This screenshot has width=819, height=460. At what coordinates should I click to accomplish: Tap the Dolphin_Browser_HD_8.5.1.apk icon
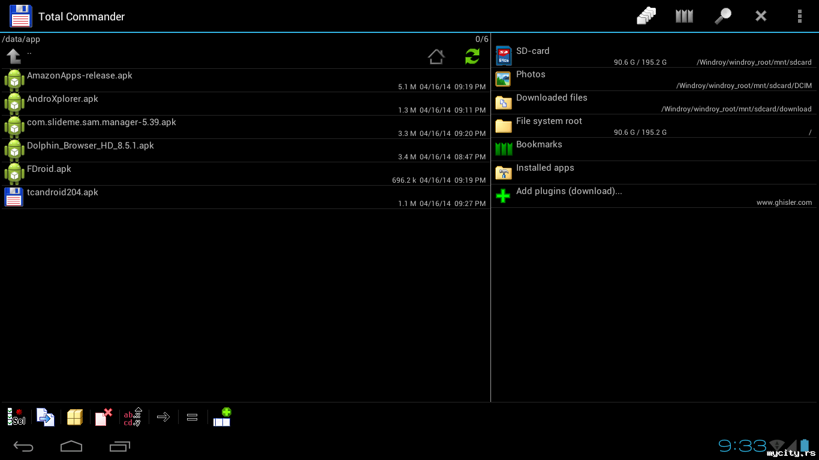[x=14, y=150]
